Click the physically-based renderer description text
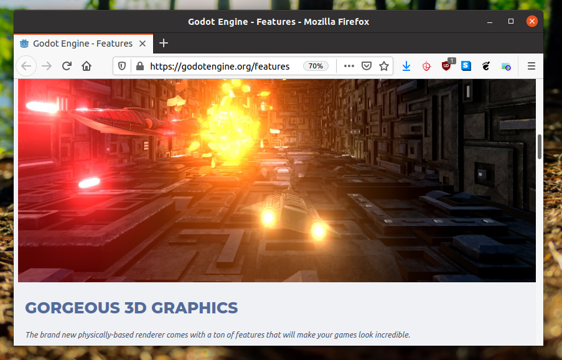Viewport: 562px width, 360px height. tap(218, 335)
